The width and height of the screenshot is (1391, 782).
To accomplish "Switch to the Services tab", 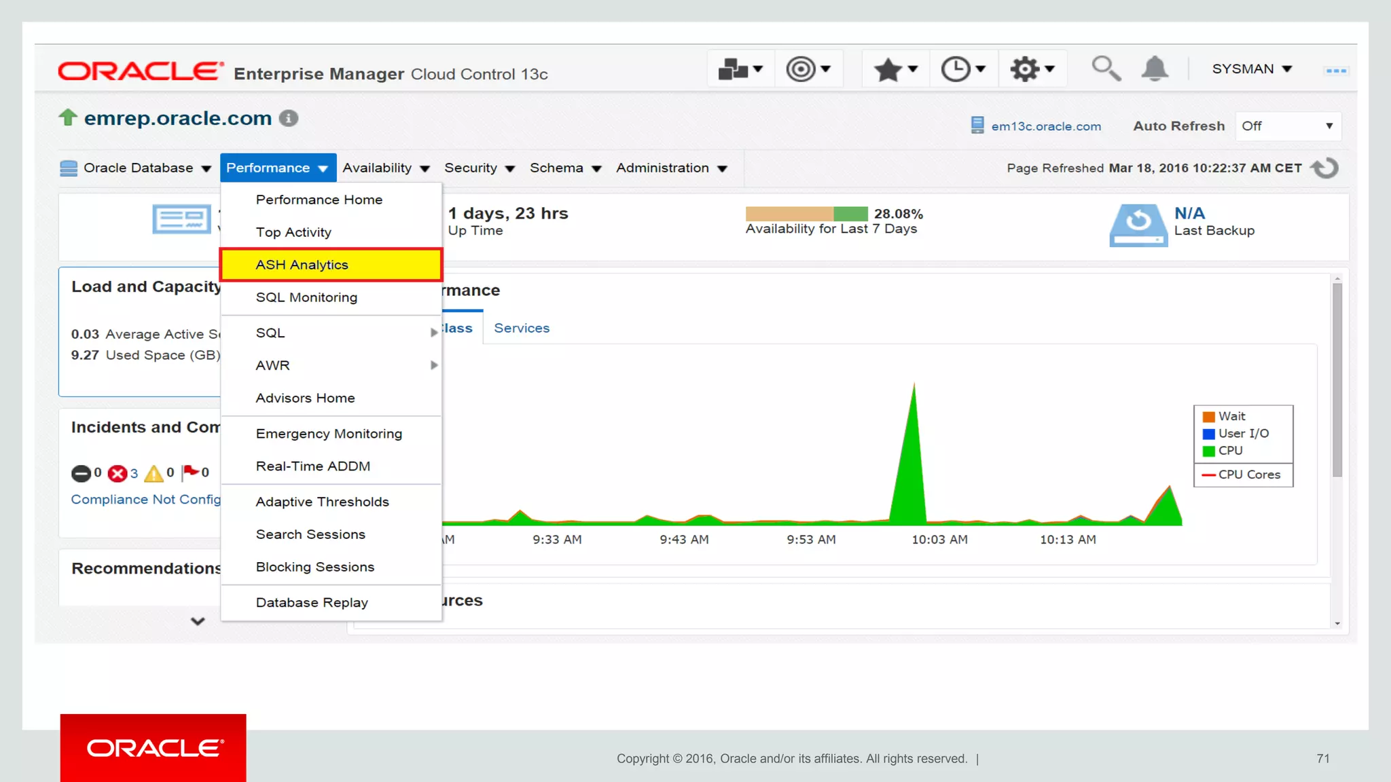I will [x=521, y=328].
